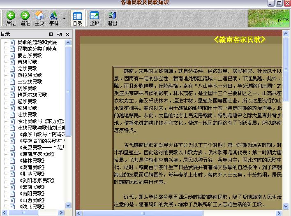Open the 目录 panel window-position menu icon

pyautogui.click(x=51, y=34)
